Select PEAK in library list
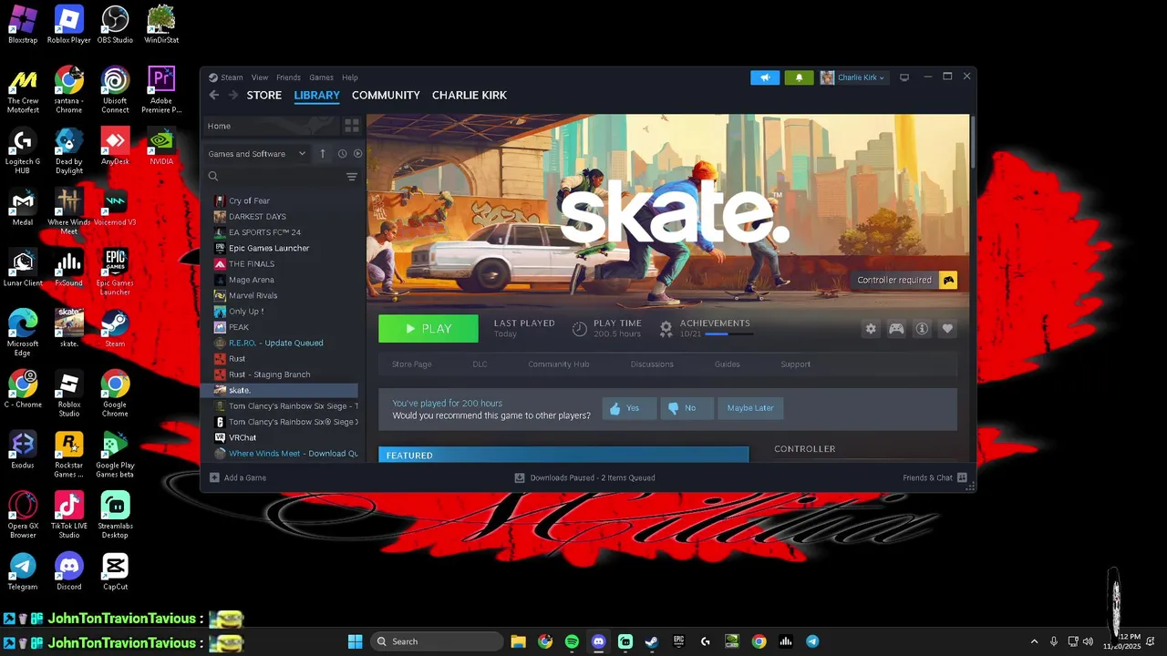Image resolution: width=1167 pixels, height=656 pixels. click(280, 327)
